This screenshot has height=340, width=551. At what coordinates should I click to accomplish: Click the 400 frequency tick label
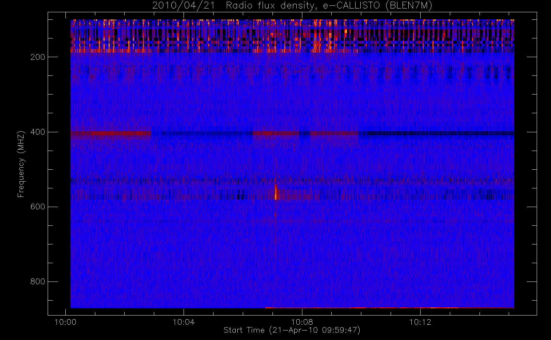tap(37, 132)
